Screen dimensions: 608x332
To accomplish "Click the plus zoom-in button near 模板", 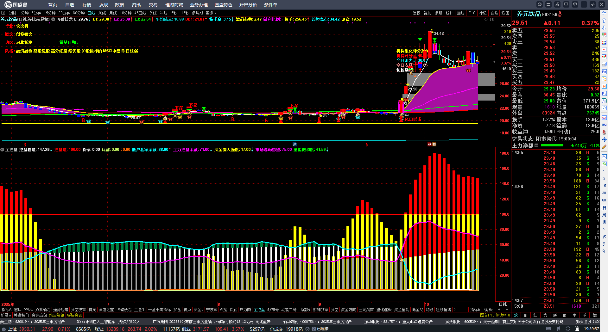I will (x=499, y=310).
